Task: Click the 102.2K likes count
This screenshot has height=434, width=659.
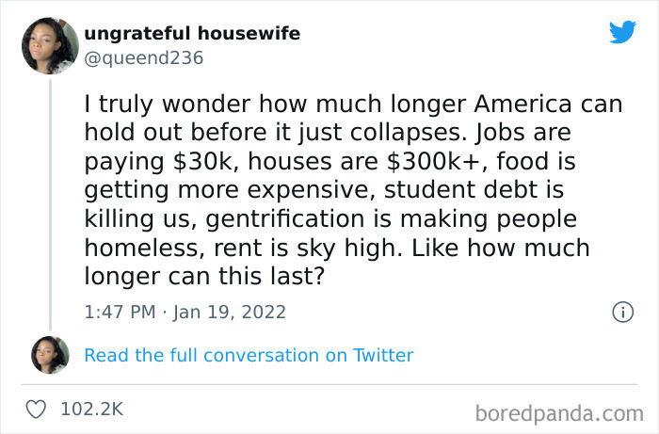Action: (91, 409)
